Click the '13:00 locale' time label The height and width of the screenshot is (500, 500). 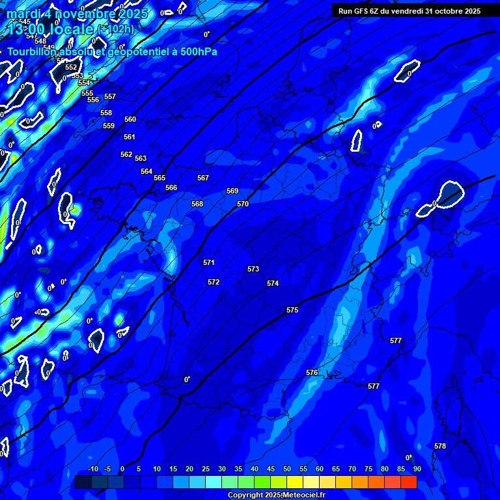[50, 29]
